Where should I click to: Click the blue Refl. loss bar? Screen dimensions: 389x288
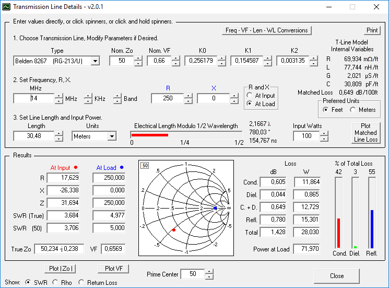point(372,229)
